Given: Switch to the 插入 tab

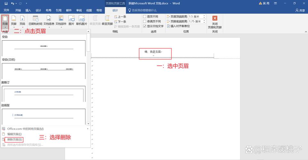Looking at the screenshot, I should point(28,10).
